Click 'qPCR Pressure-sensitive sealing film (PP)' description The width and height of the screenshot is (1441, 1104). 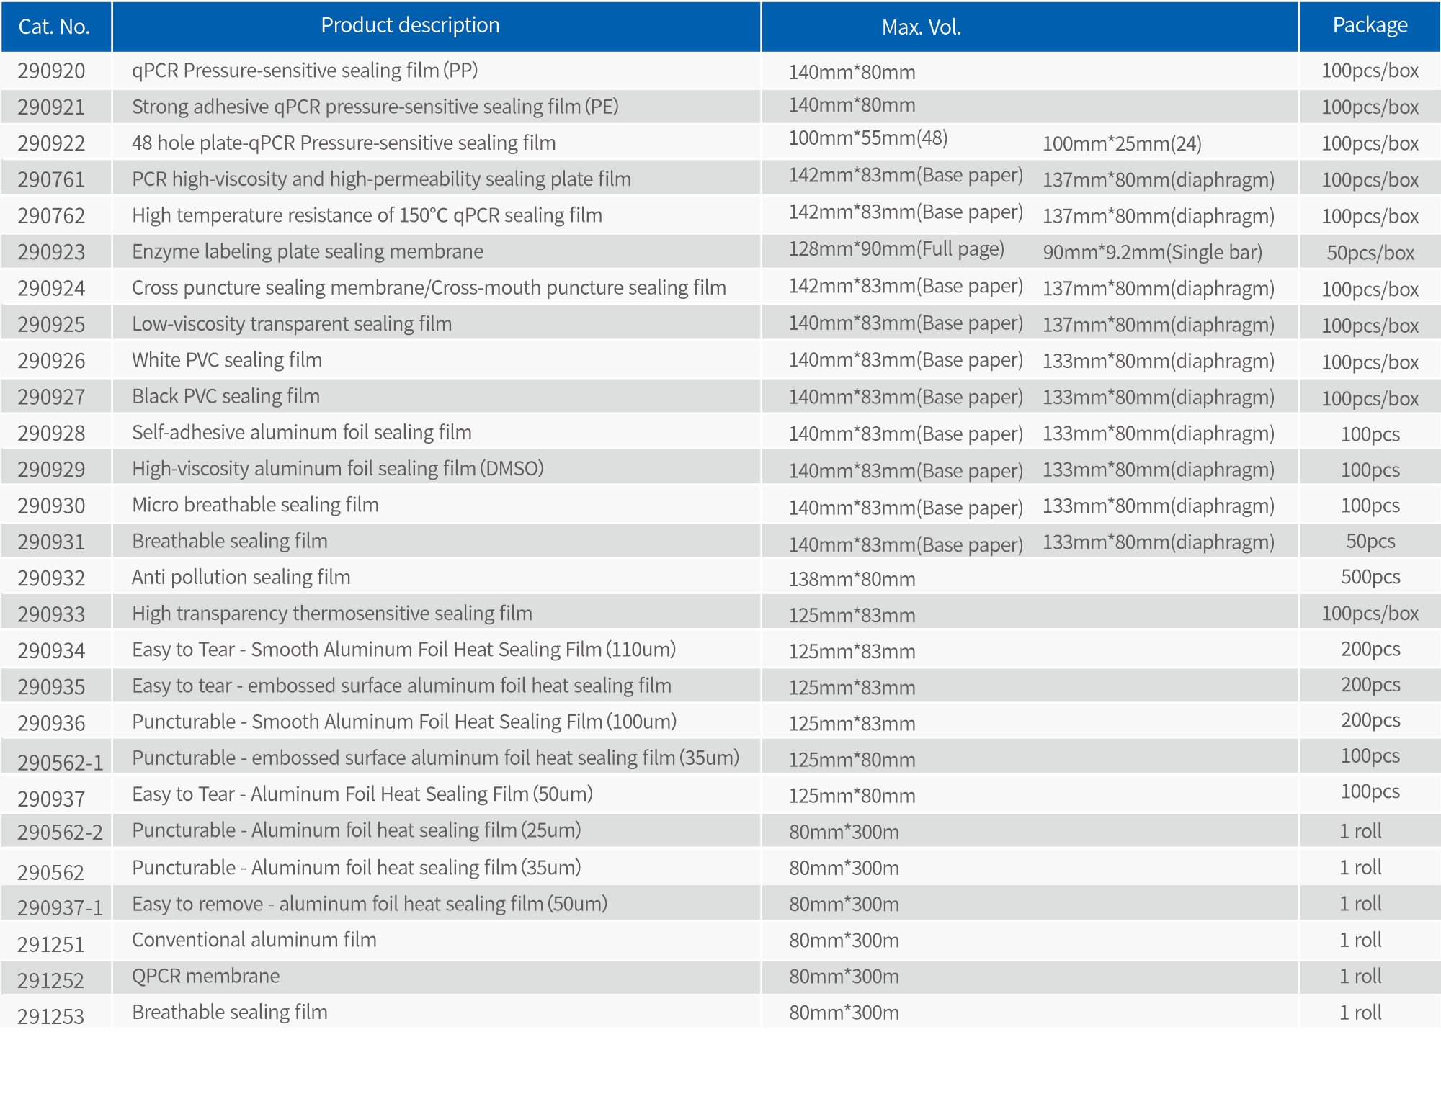tap(305, 71)
